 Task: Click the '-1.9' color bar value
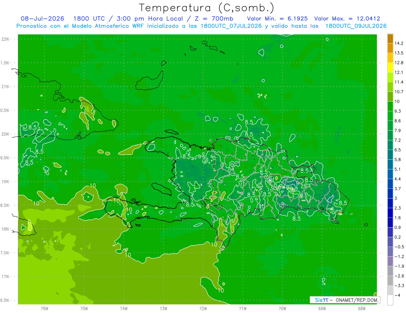click(399, 266)
